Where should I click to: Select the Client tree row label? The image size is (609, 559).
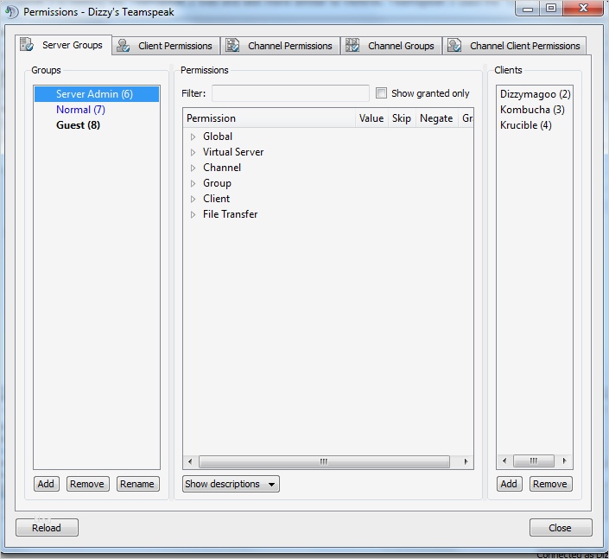(x=216, y=199)
